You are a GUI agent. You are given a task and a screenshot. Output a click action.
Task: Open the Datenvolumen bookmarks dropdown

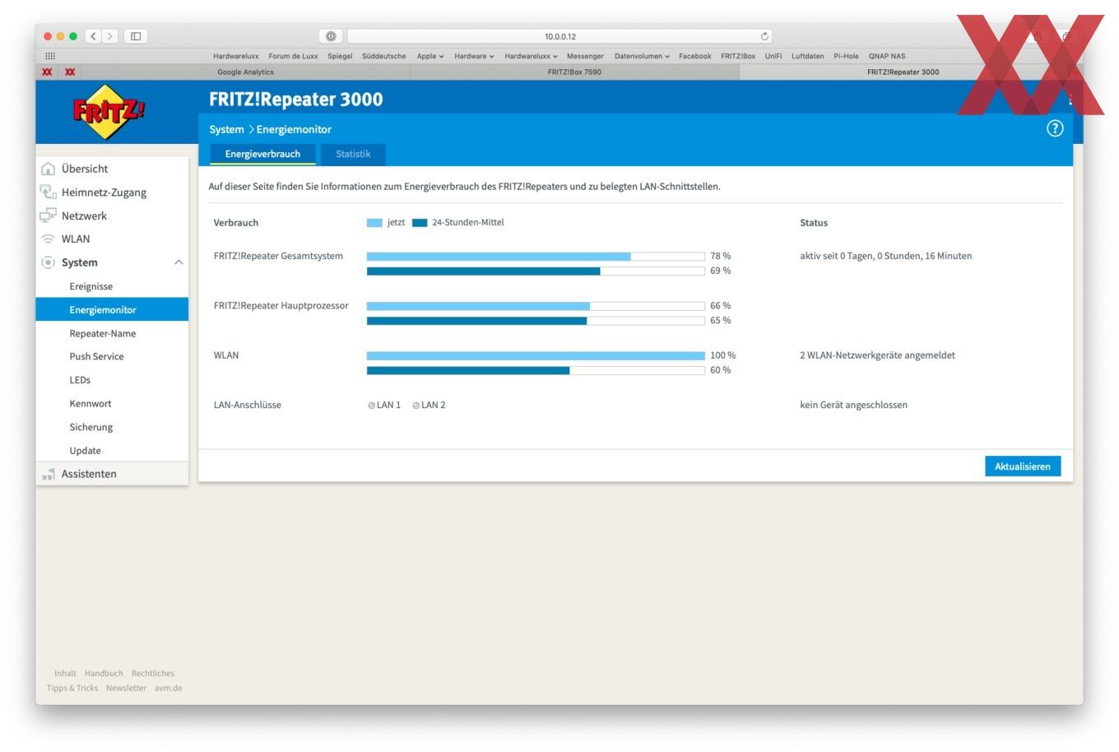click(x=642, y=56)
